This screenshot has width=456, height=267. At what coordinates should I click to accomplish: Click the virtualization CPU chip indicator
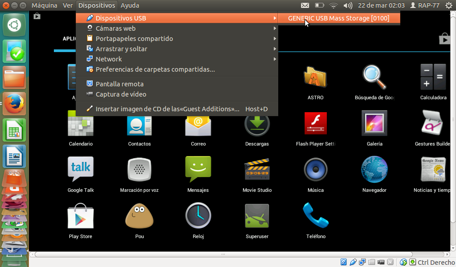[390, 262]
